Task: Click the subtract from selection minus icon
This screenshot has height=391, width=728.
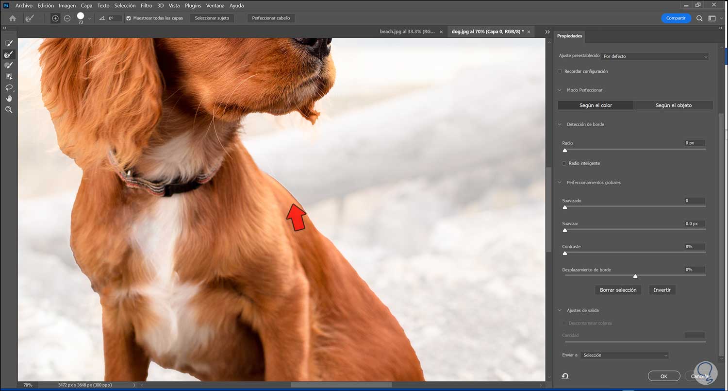Action: pyautogui.click(x=67, y=18)
